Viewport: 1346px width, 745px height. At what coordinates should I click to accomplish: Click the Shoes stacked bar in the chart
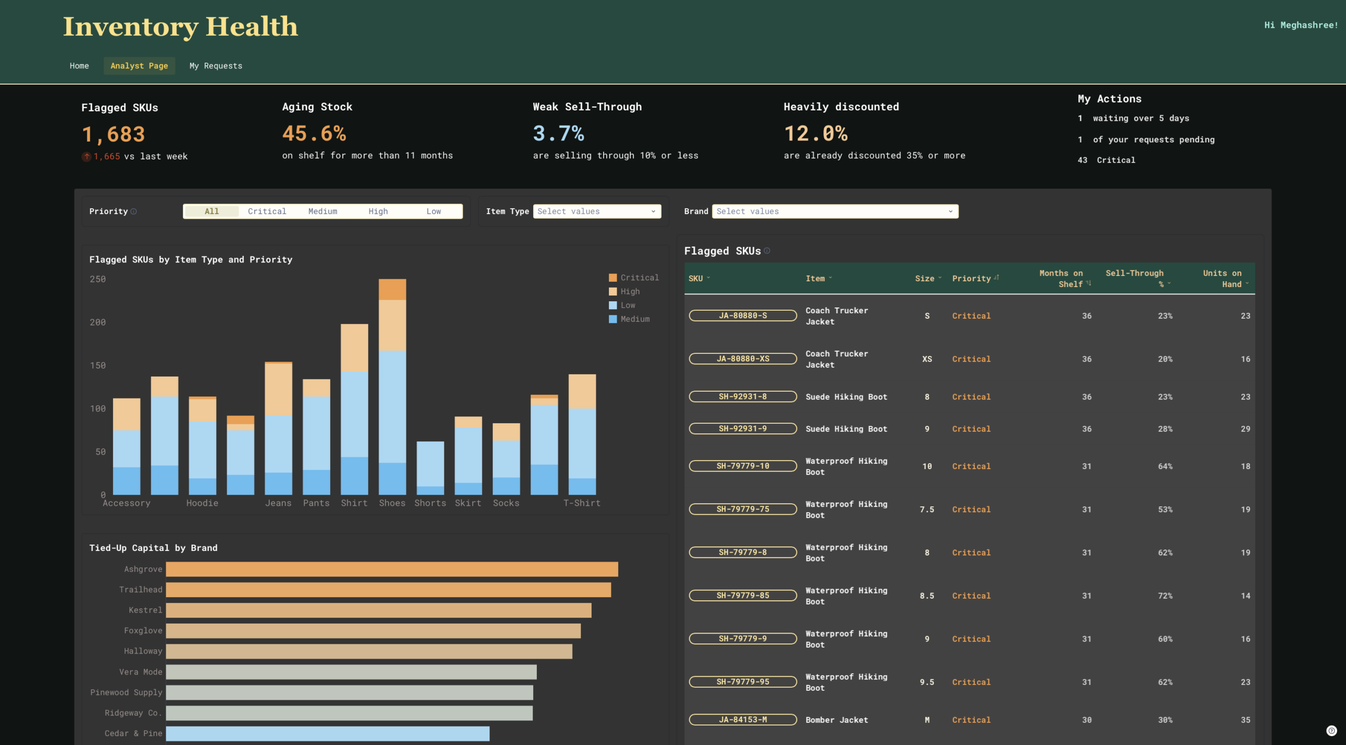392,387
